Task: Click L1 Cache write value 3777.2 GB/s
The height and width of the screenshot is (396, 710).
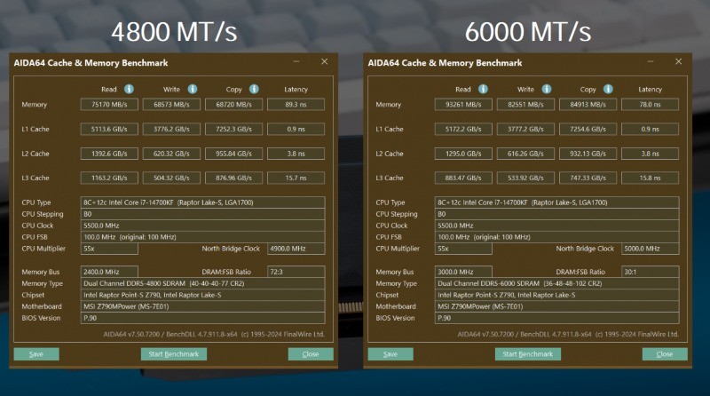Action: click(525, 129)
